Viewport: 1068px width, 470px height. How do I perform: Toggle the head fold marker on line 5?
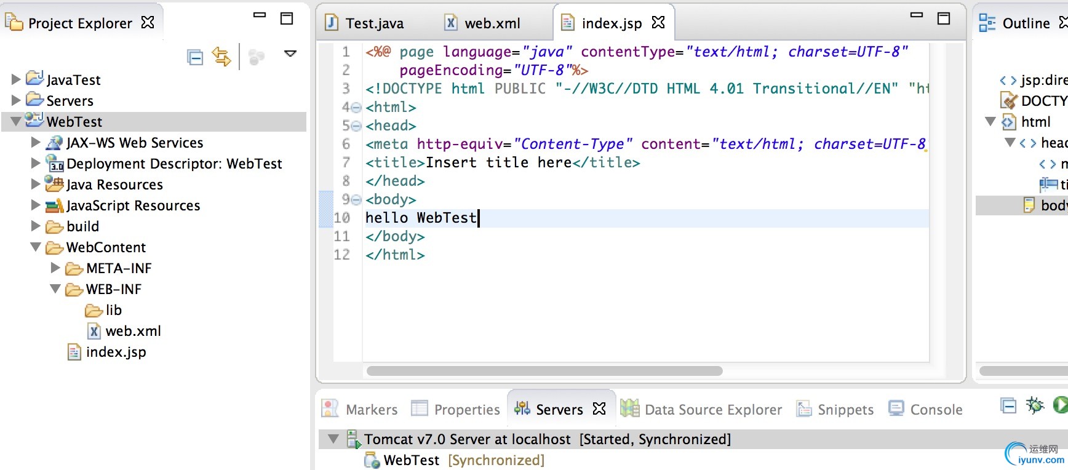pos(356,126)
